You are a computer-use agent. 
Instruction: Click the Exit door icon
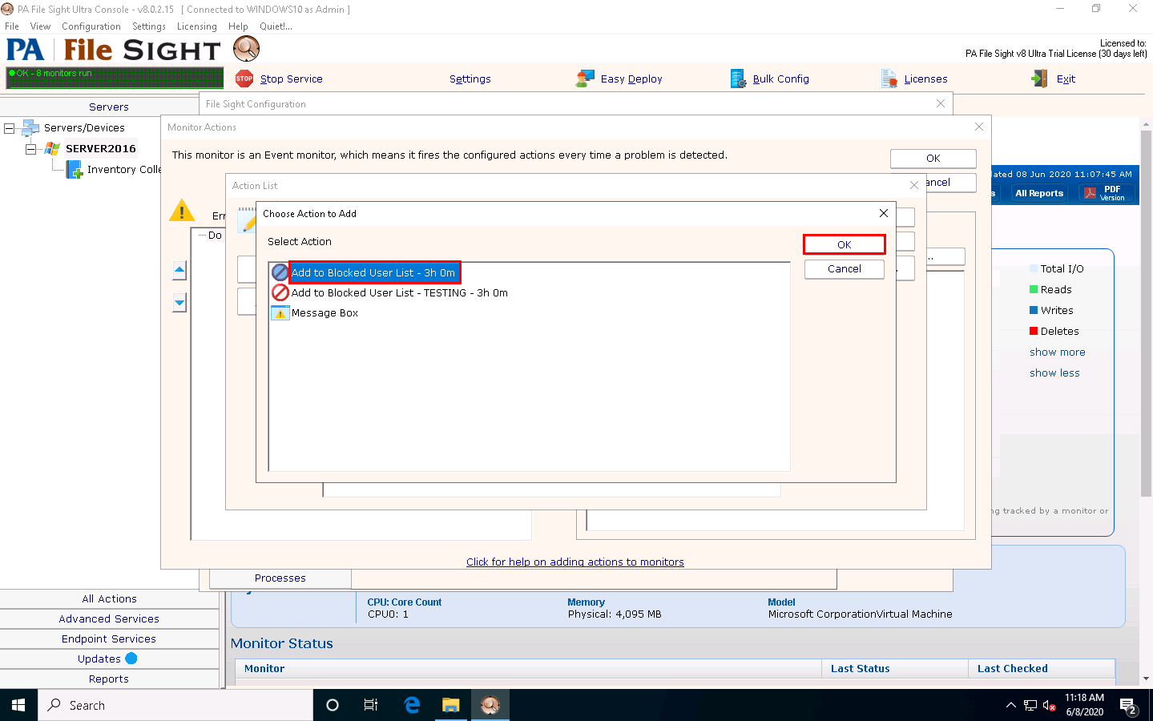pos(1040,79)
